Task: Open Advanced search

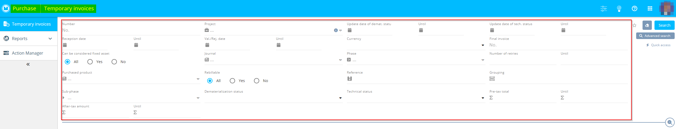Action: tap(655, 36)
